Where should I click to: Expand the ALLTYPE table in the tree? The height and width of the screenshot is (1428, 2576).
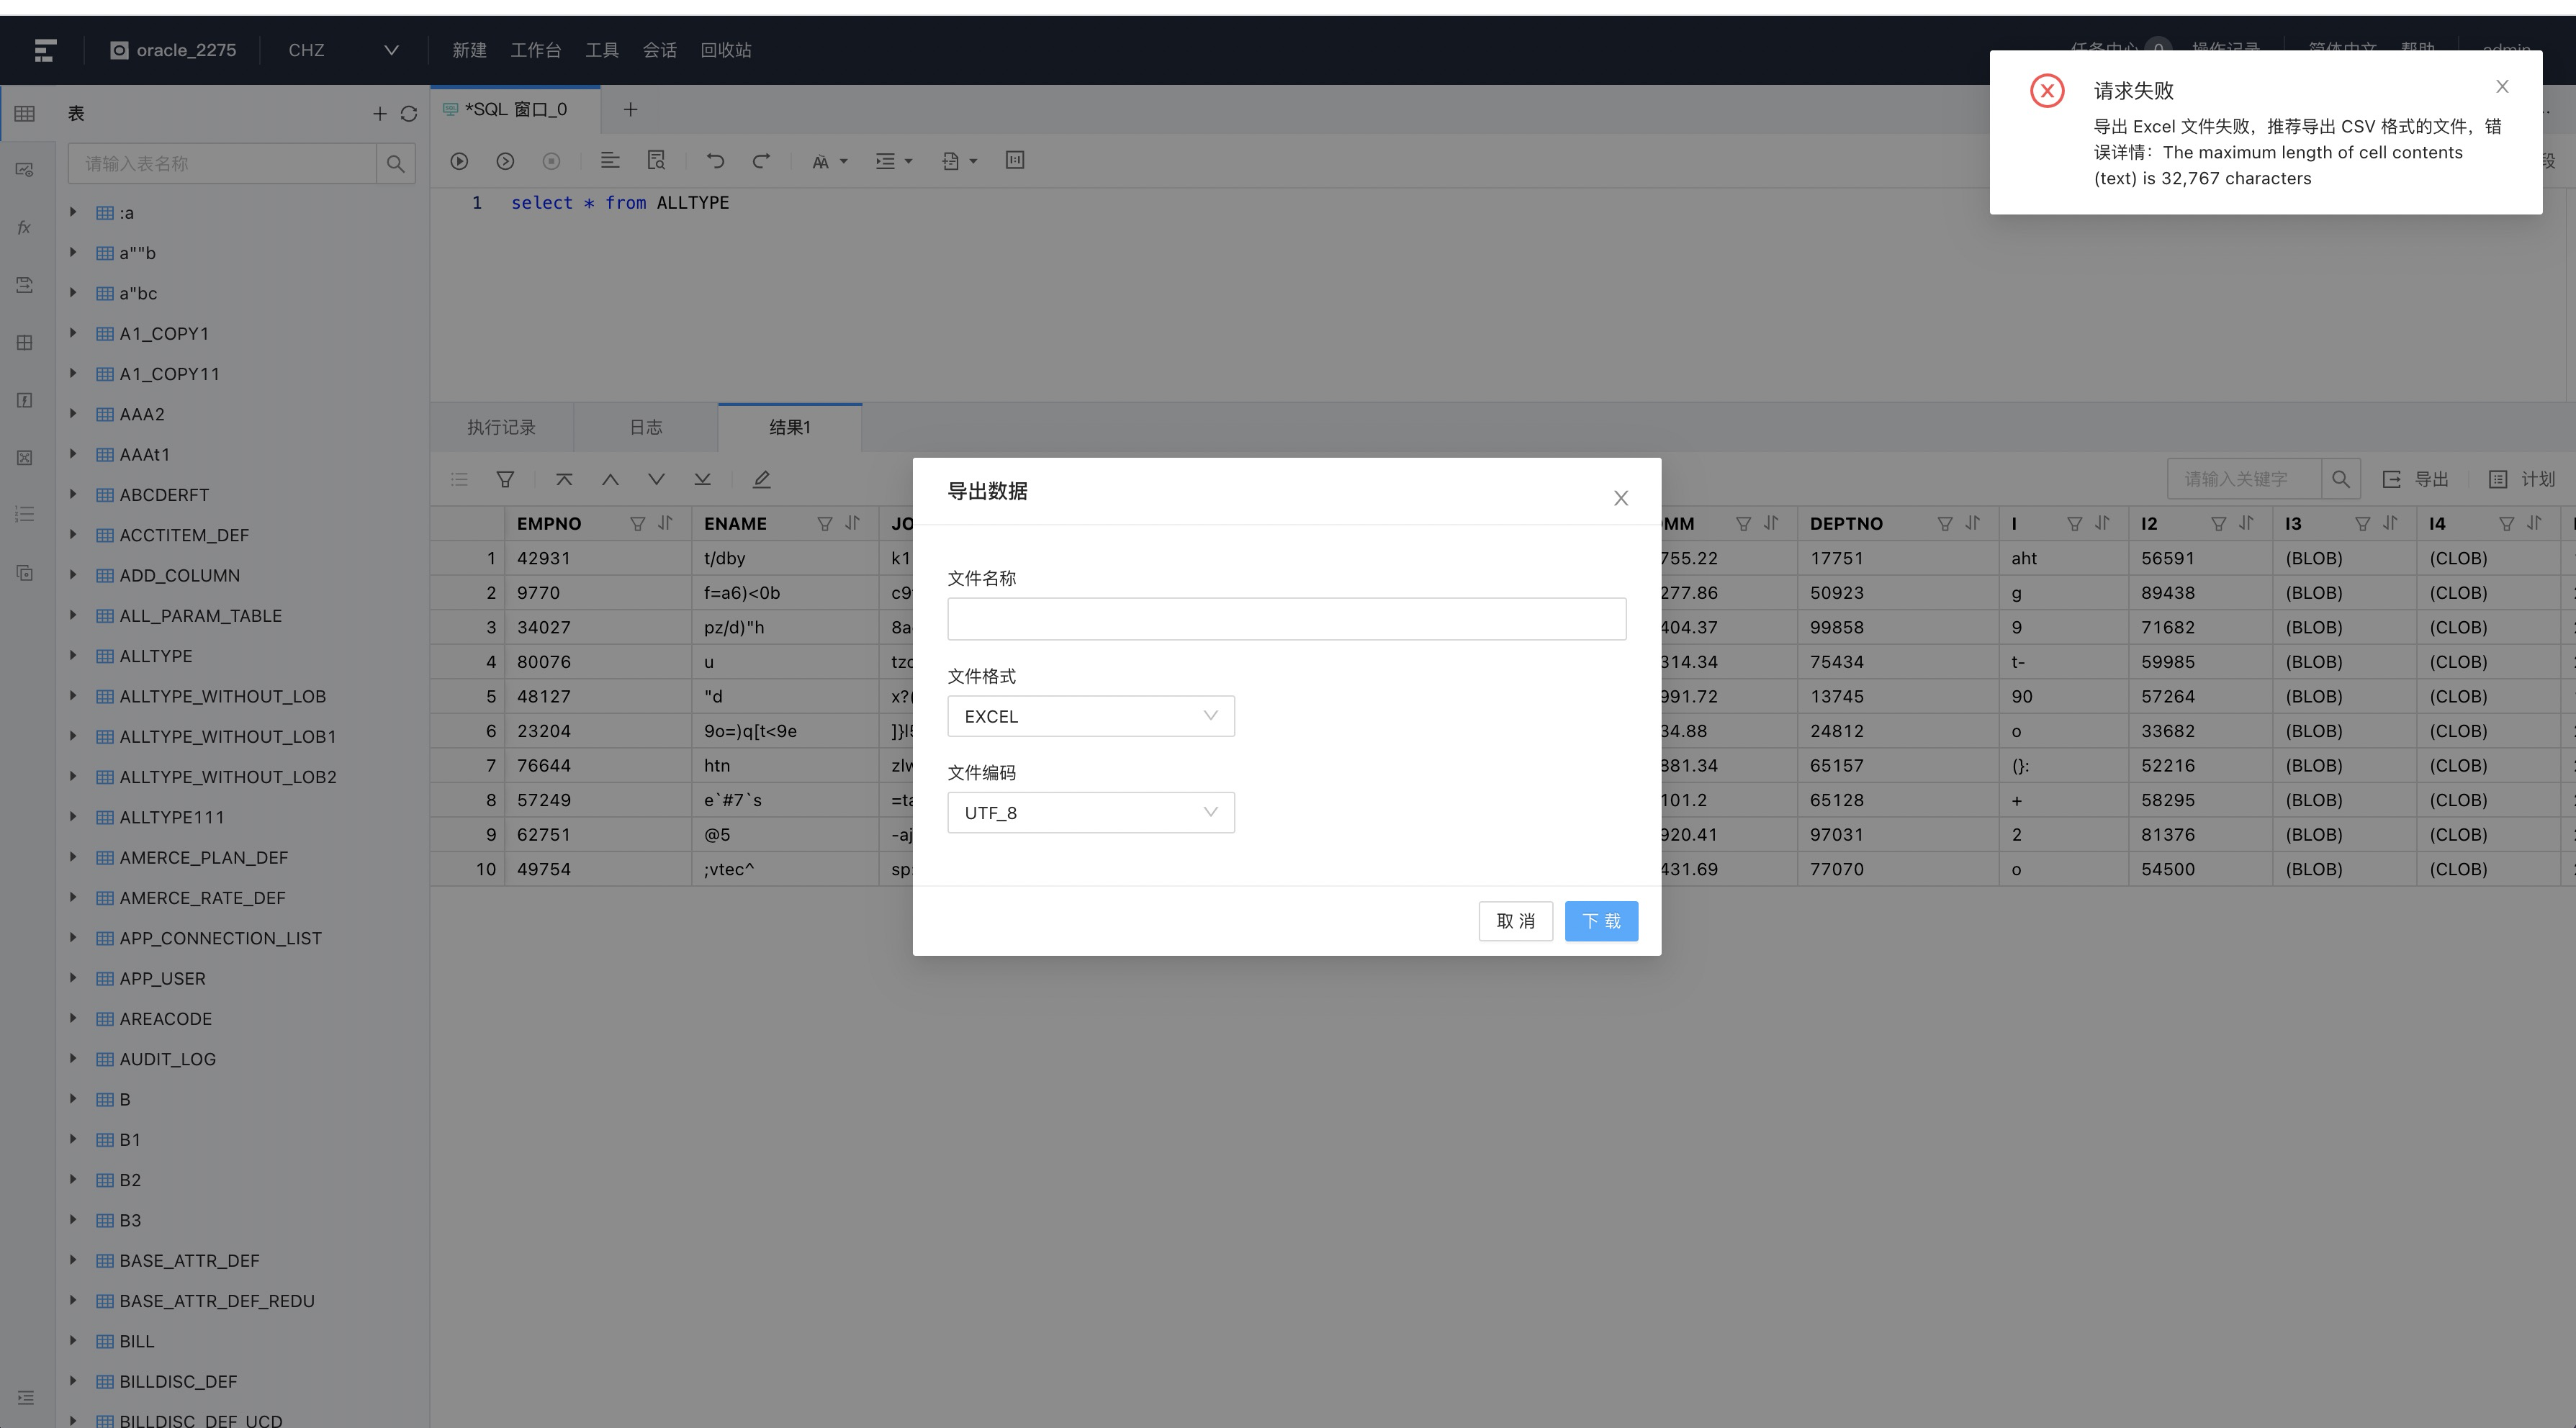coord(72,656)
